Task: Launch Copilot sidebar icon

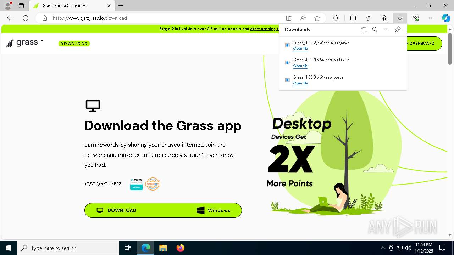Action: point(446,18)
